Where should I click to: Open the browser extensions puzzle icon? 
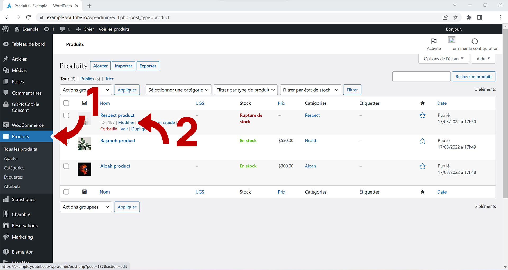[x=469, y=17]
